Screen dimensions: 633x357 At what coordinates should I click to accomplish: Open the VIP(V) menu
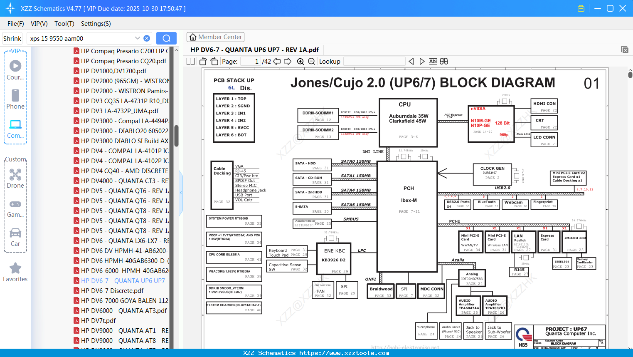pyautogui.click(x=39, y=24)
